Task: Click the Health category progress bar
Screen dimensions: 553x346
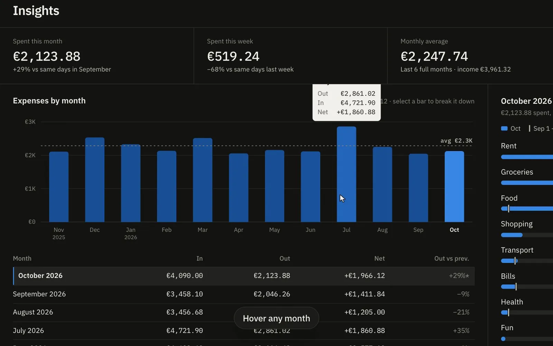Action: [527, 313]
